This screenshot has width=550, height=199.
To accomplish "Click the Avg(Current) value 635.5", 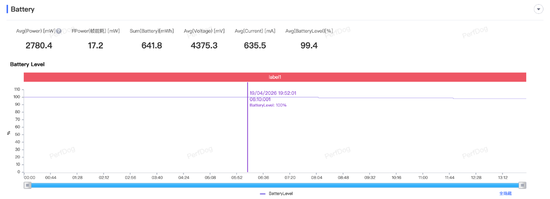I will (255, 46).
